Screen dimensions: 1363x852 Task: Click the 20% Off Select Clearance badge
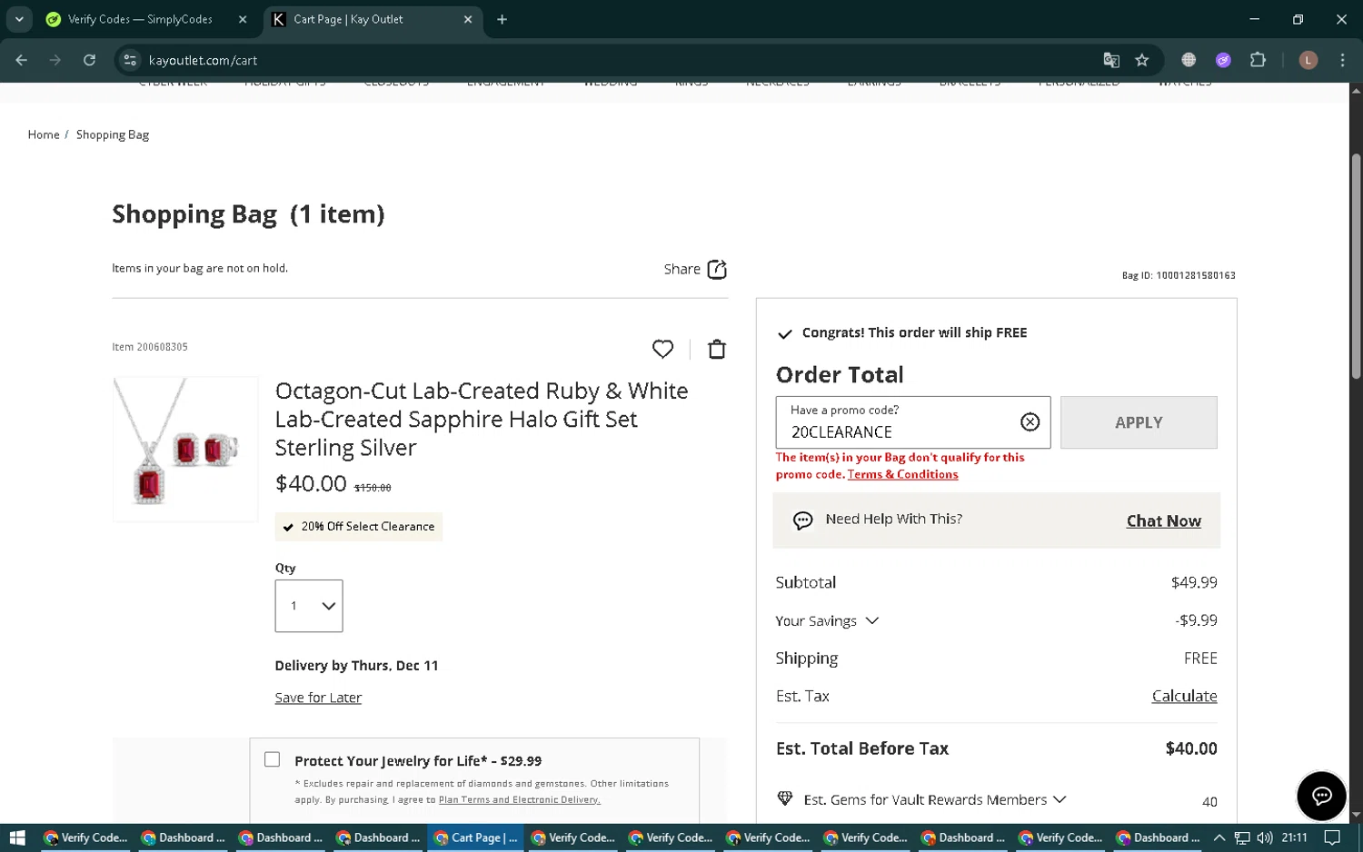point(359,527)
